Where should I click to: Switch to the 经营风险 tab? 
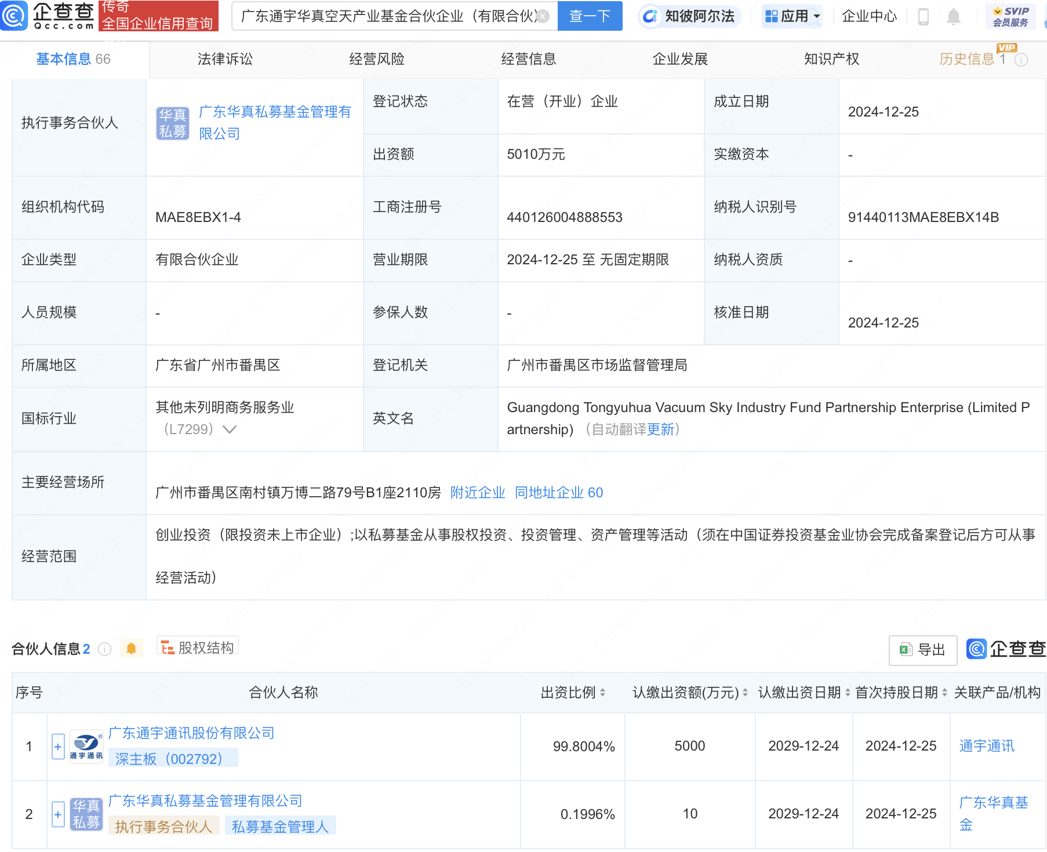(x=377, y=59)
